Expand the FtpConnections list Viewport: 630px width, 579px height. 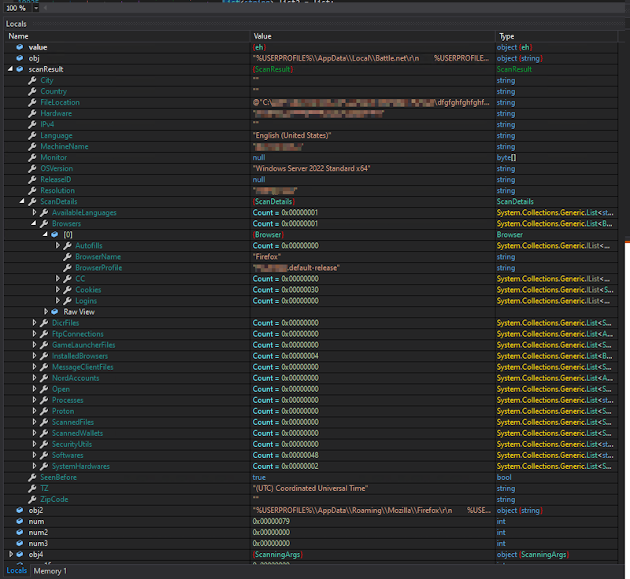pos(34,334)
